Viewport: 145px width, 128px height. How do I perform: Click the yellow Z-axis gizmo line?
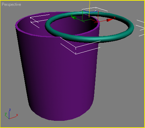tap(90, 9)
